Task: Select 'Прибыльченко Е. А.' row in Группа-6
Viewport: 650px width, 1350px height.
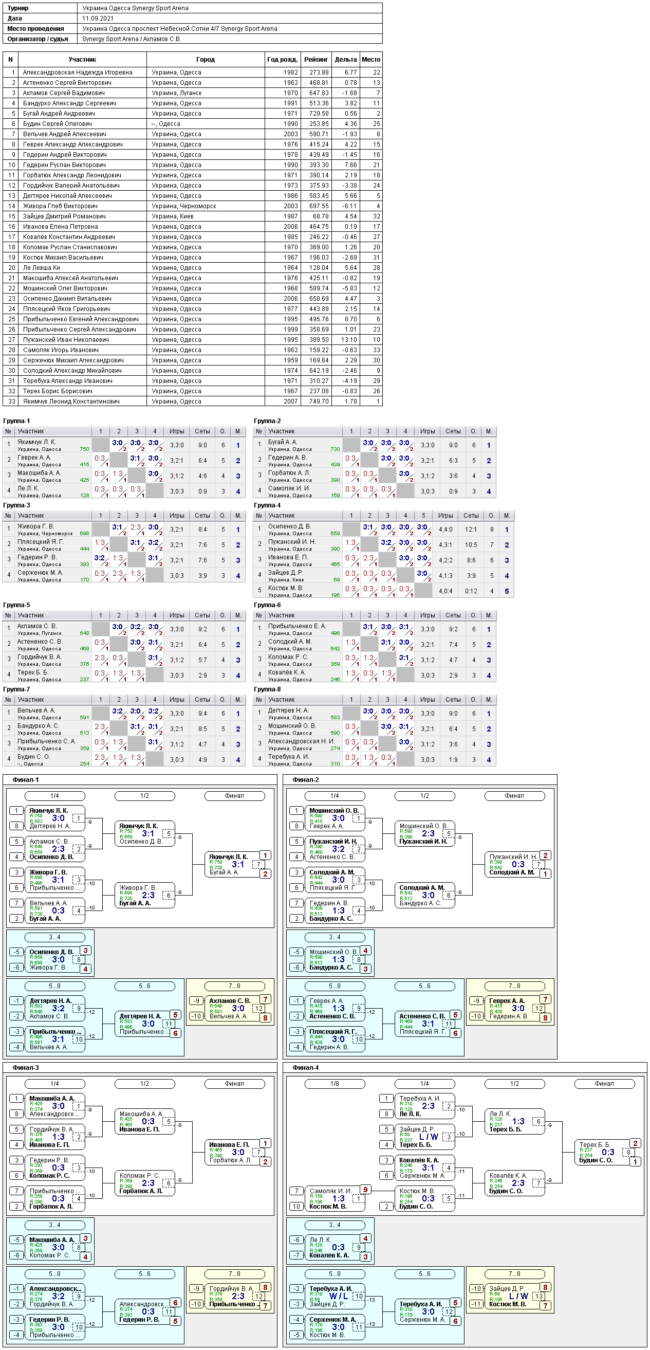Action: tap(375, 629)
